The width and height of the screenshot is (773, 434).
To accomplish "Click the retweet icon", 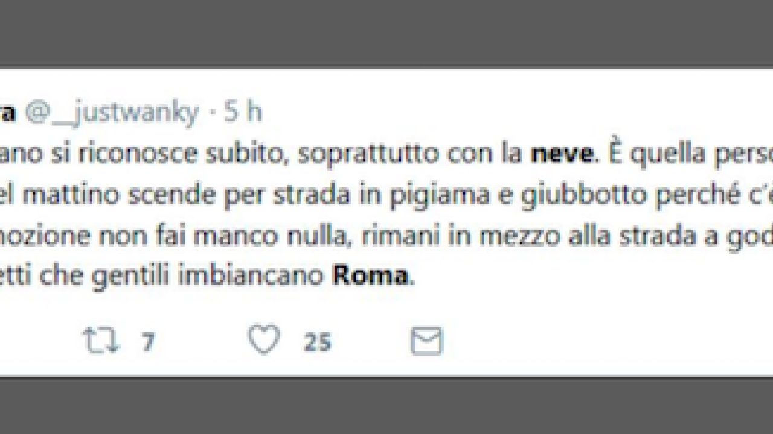I will 101,341.
